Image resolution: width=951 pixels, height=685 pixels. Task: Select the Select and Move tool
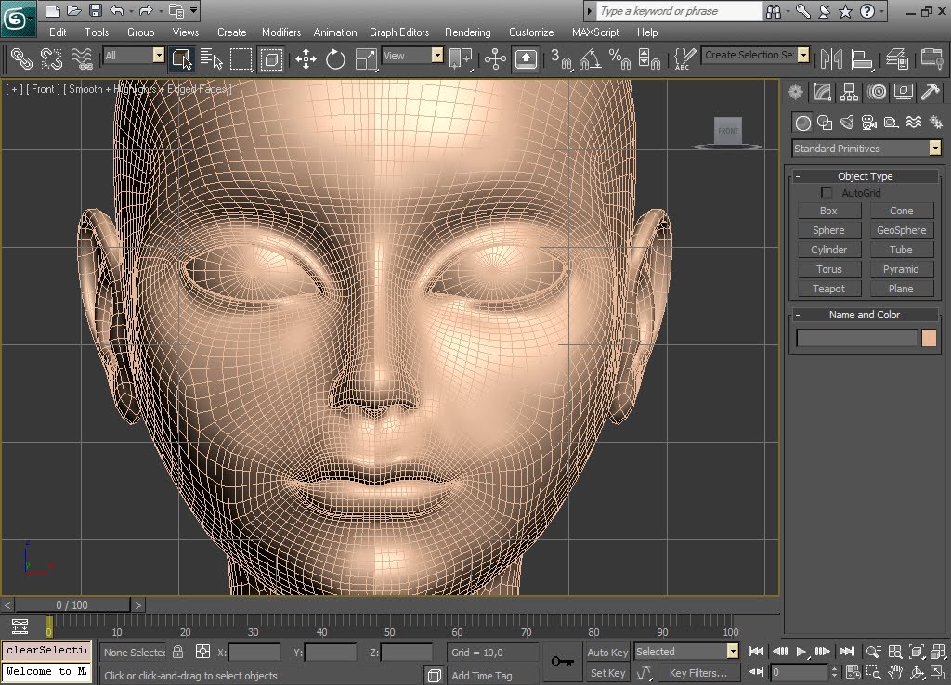click(305, 58)
